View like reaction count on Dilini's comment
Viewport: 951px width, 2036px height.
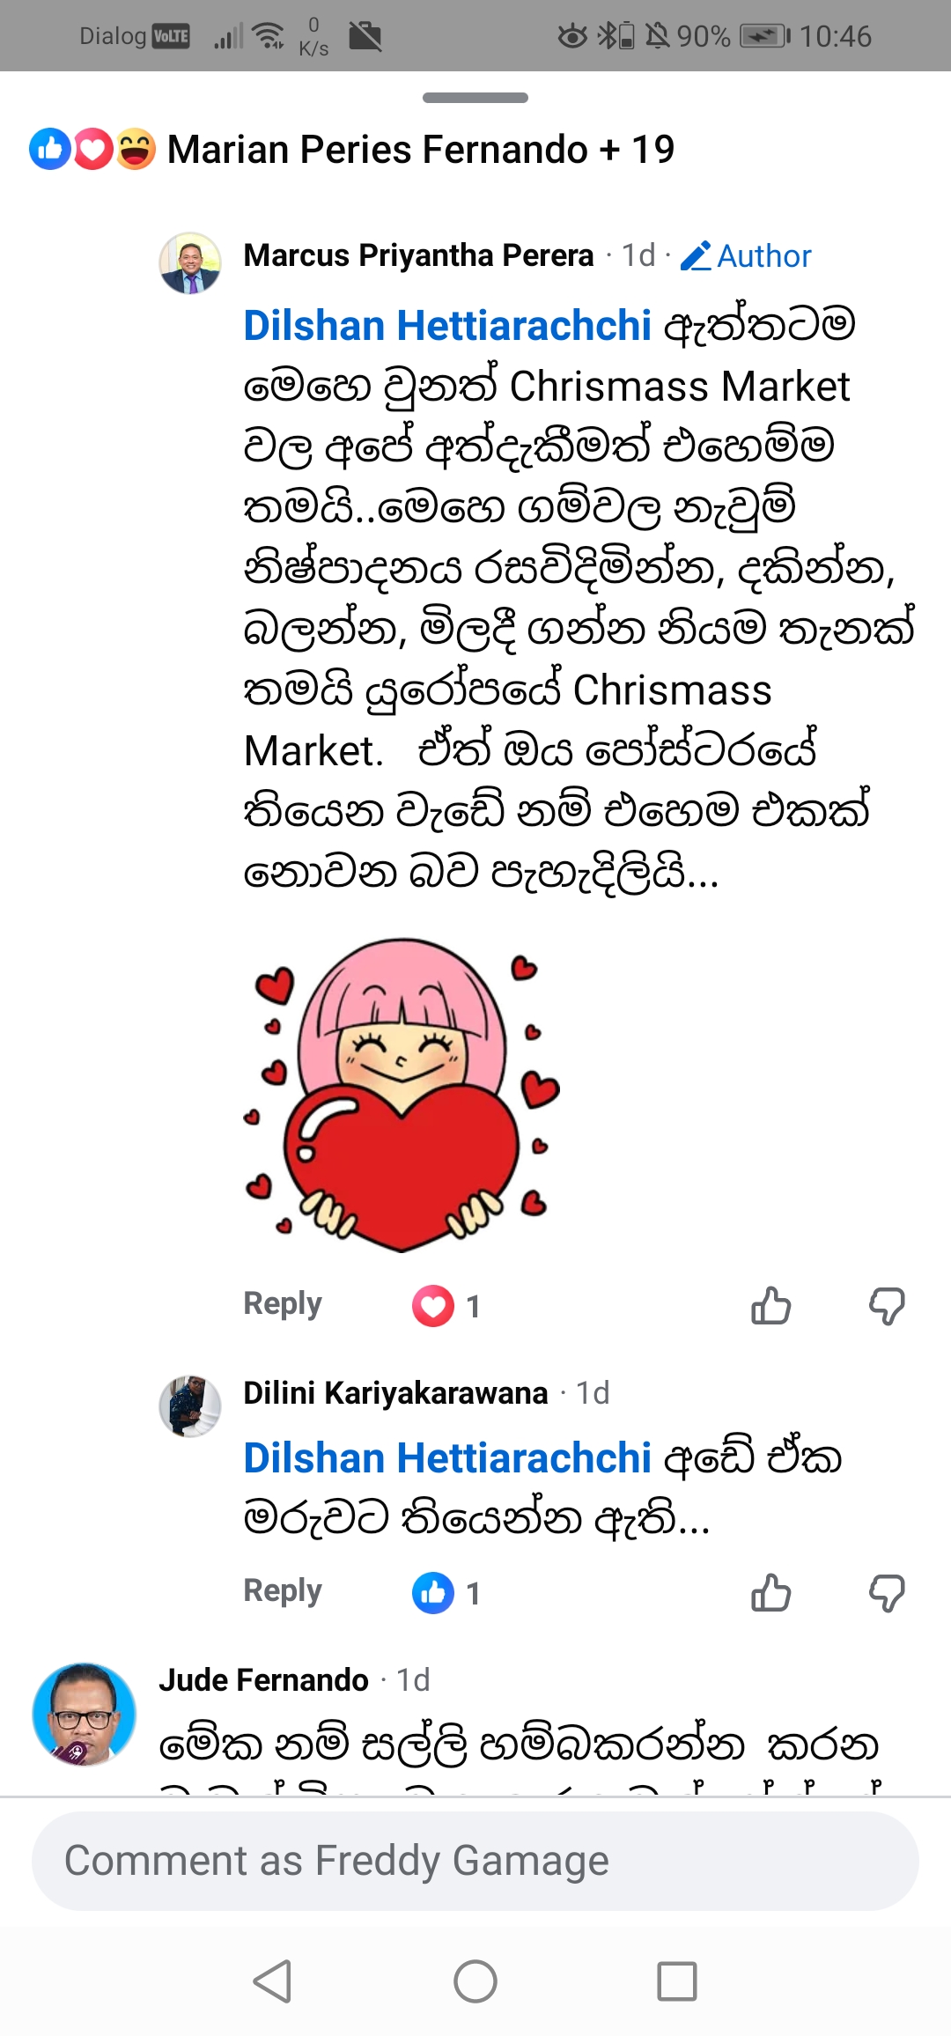pos(447,1592)
